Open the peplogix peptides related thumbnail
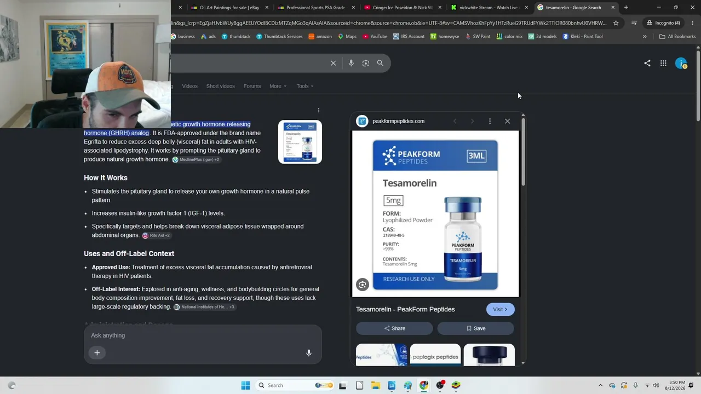This screenshot has height=394, width=701. (x=435, y=355)
